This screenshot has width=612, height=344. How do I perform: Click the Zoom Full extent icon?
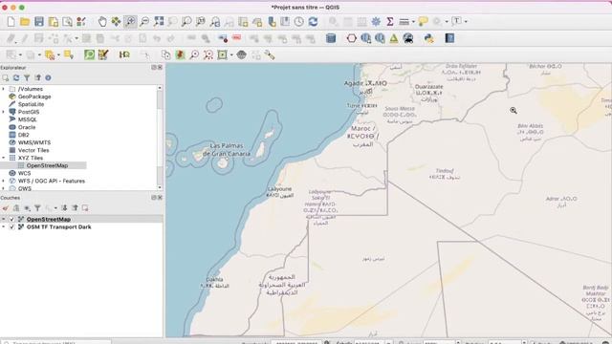159,21
